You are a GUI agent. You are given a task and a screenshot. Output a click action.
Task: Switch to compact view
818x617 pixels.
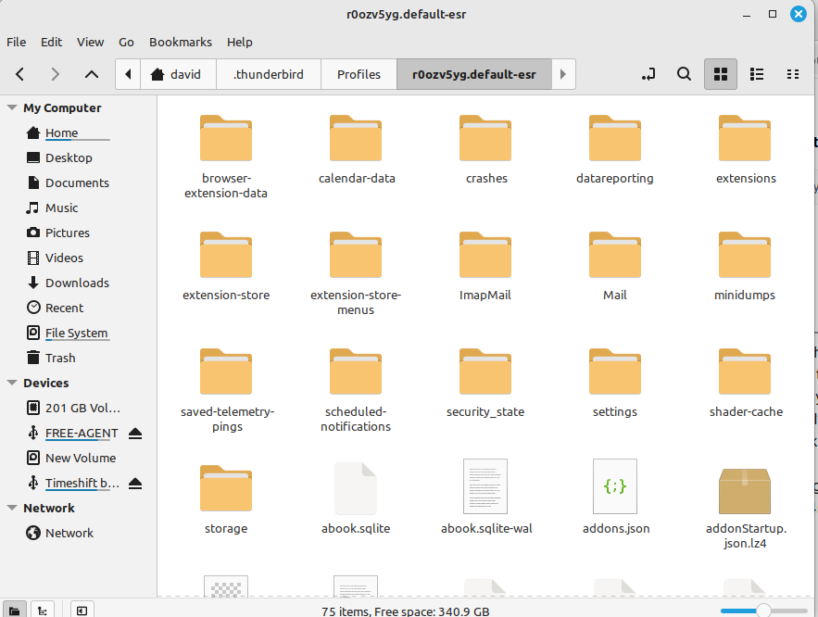[792, 74]
